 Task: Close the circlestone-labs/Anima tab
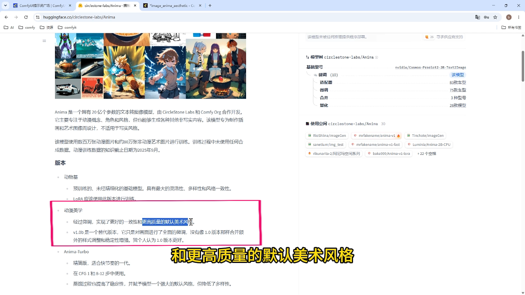point(135,6)
